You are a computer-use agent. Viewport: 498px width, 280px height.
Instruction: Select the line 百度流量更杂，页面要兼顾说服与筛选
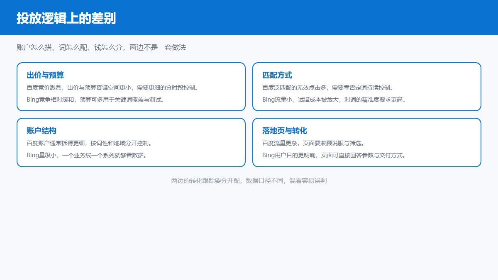[x=313, y=143]
